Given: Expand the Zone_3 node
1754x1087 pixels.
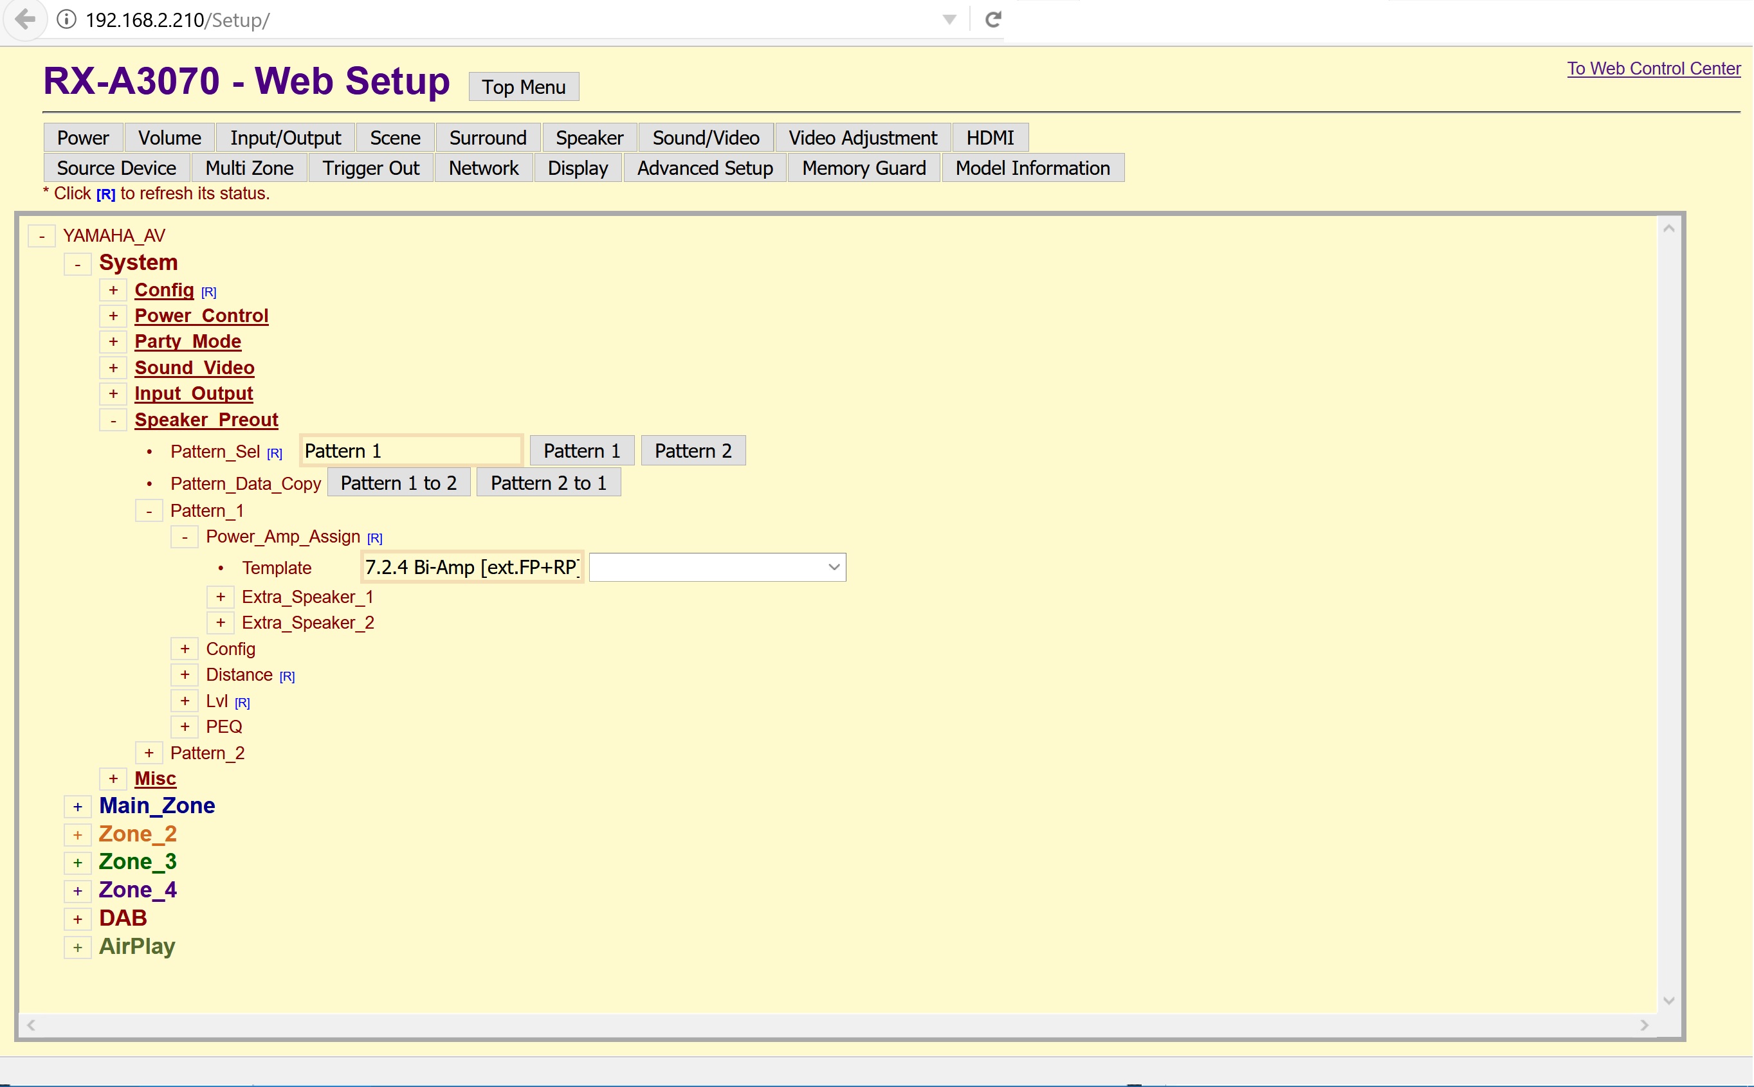Looking at the screenshot, I should pyautogui.click(x=78, y=863).
